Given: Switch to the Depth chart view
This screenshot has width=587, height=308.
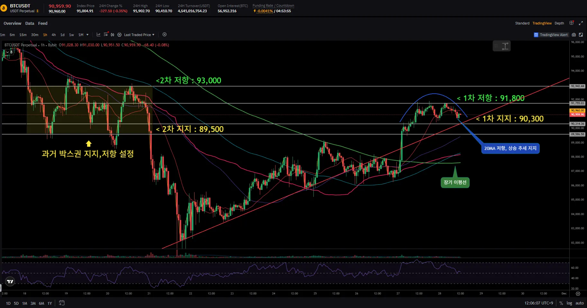Looking at the screenshot, I should 559,23.
